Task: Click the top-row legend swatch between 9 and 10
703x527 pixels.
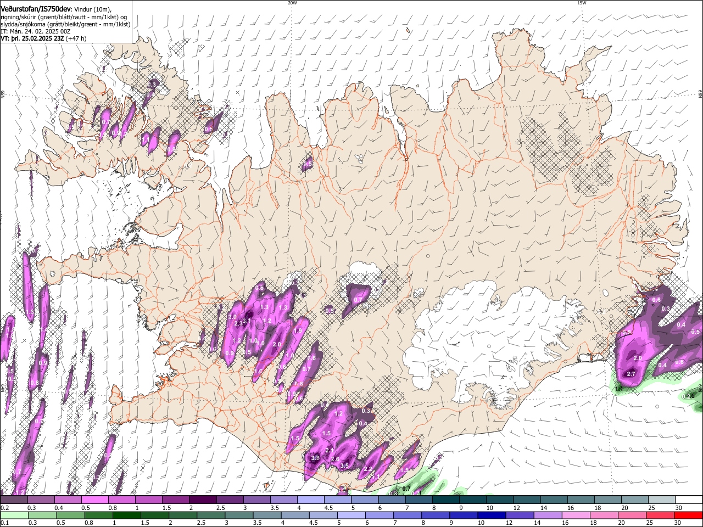Action: click(x=472, y=500)
